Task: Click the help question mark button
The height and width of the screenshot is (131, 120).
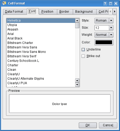Action: tap(105, 4)
